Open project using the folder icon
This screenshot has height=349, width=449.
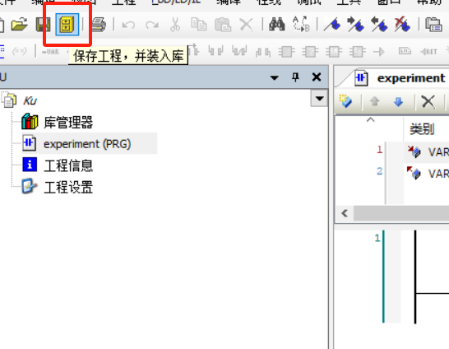point(20,25)
